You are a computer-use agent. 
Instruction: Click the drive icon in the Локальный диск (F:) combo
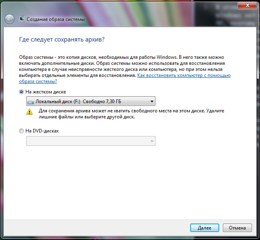pos(31,102)
